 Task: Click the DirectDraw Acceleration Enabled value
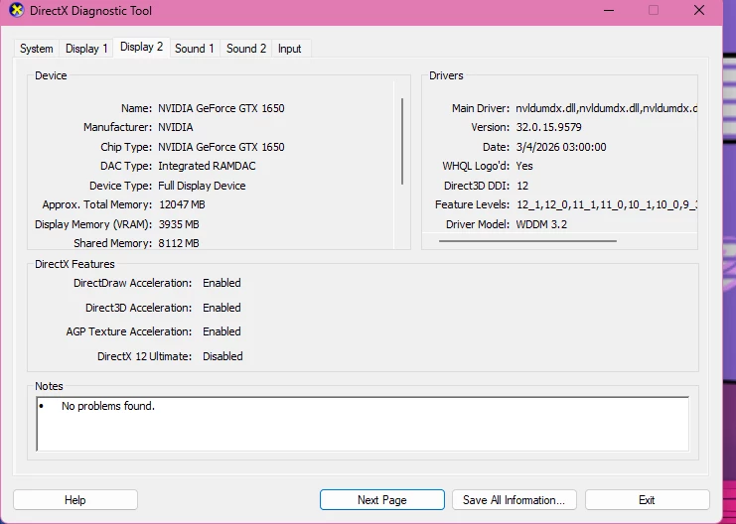221,283
